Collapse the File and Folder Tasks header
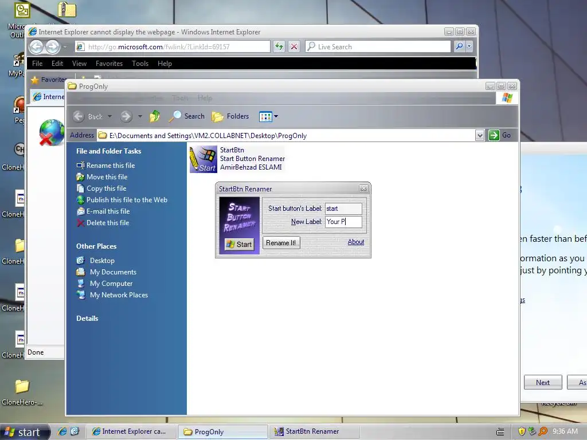 click(x=108, y=151)
